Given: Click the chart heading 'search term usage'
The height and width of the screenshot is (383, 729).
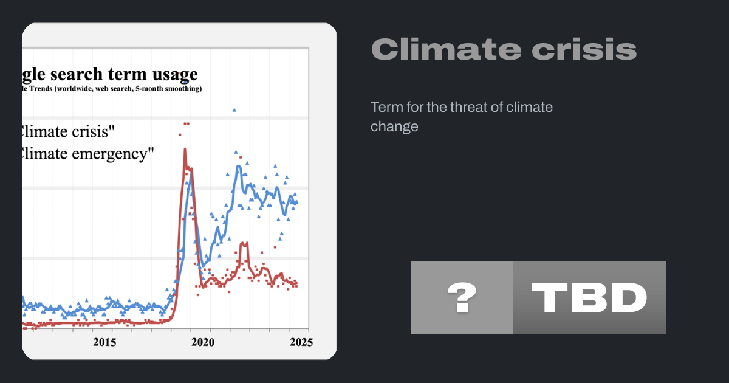Looking at the screenshot, I should click(109, 74).
